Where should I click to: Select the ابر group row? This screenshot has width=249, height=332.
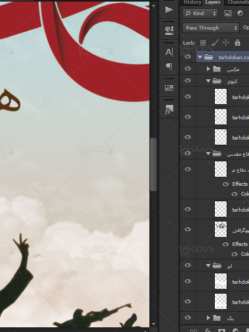(x=223, y=265)
